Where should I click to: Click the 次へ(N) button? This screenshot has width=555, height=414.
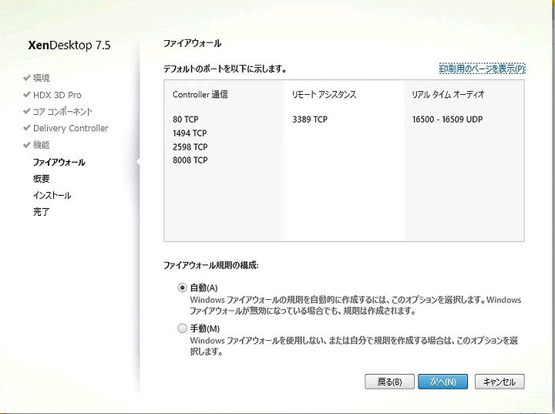[x=442, y=382]
